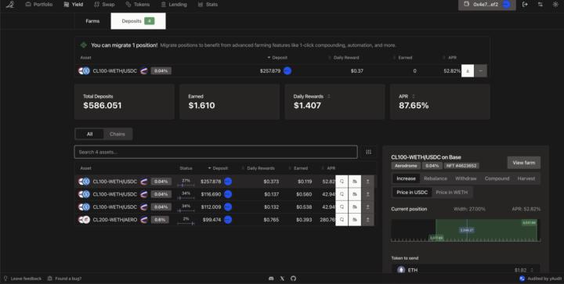Screen dimensions: 564x284
Task: Click Leave feedback link
Action: pyautogui.click(x=22, y=279)
